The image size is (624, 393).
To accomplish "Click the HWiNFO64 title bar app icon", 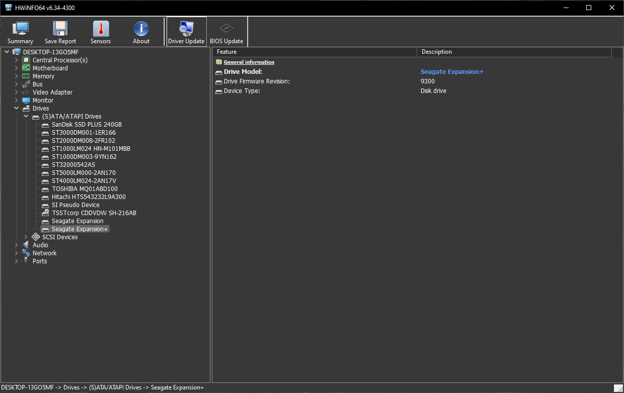I will pyautogui.click(x=8, y=8).
